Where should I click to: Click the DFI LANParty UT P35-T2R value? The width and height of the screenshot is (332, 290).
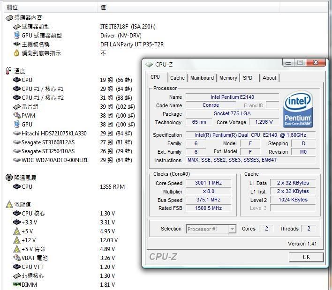click(132, 45)
